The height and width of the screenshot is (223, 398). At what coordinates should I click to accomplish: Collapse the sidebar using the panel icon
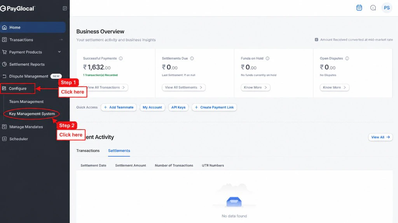[x=65, y=9]
